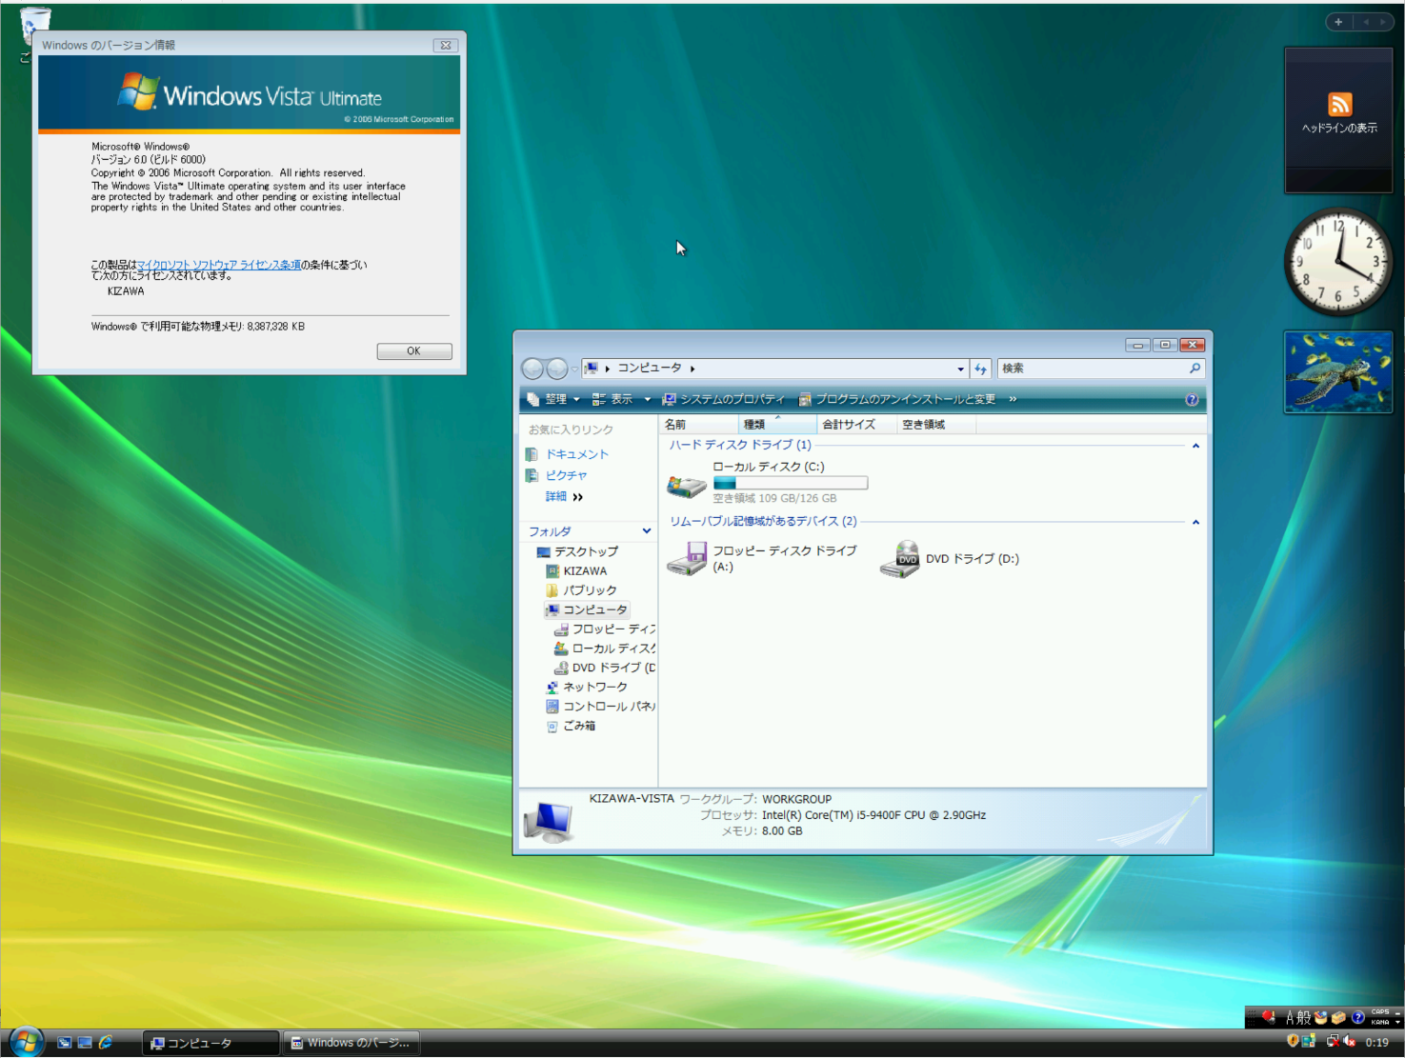
Task: Click the IME help question mark icon
Action: click(1358, 1018)
